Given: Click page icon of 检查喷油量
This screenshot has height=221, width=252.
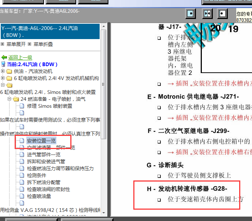Looking at the screenshot, I should pos(22,196).
